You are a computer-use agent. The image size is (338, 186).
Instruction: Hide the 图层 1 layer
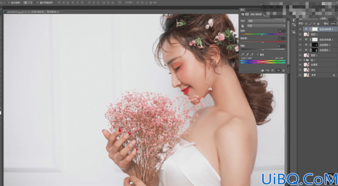tap(300, 56)
